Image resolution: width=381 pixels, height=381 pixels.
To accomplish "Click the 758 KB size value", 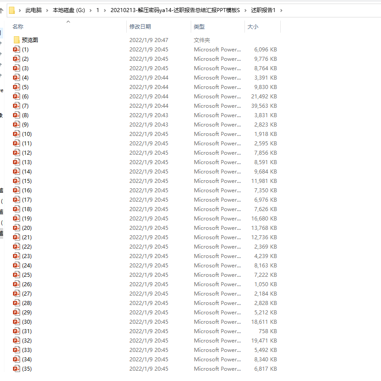I will point(268,331).
